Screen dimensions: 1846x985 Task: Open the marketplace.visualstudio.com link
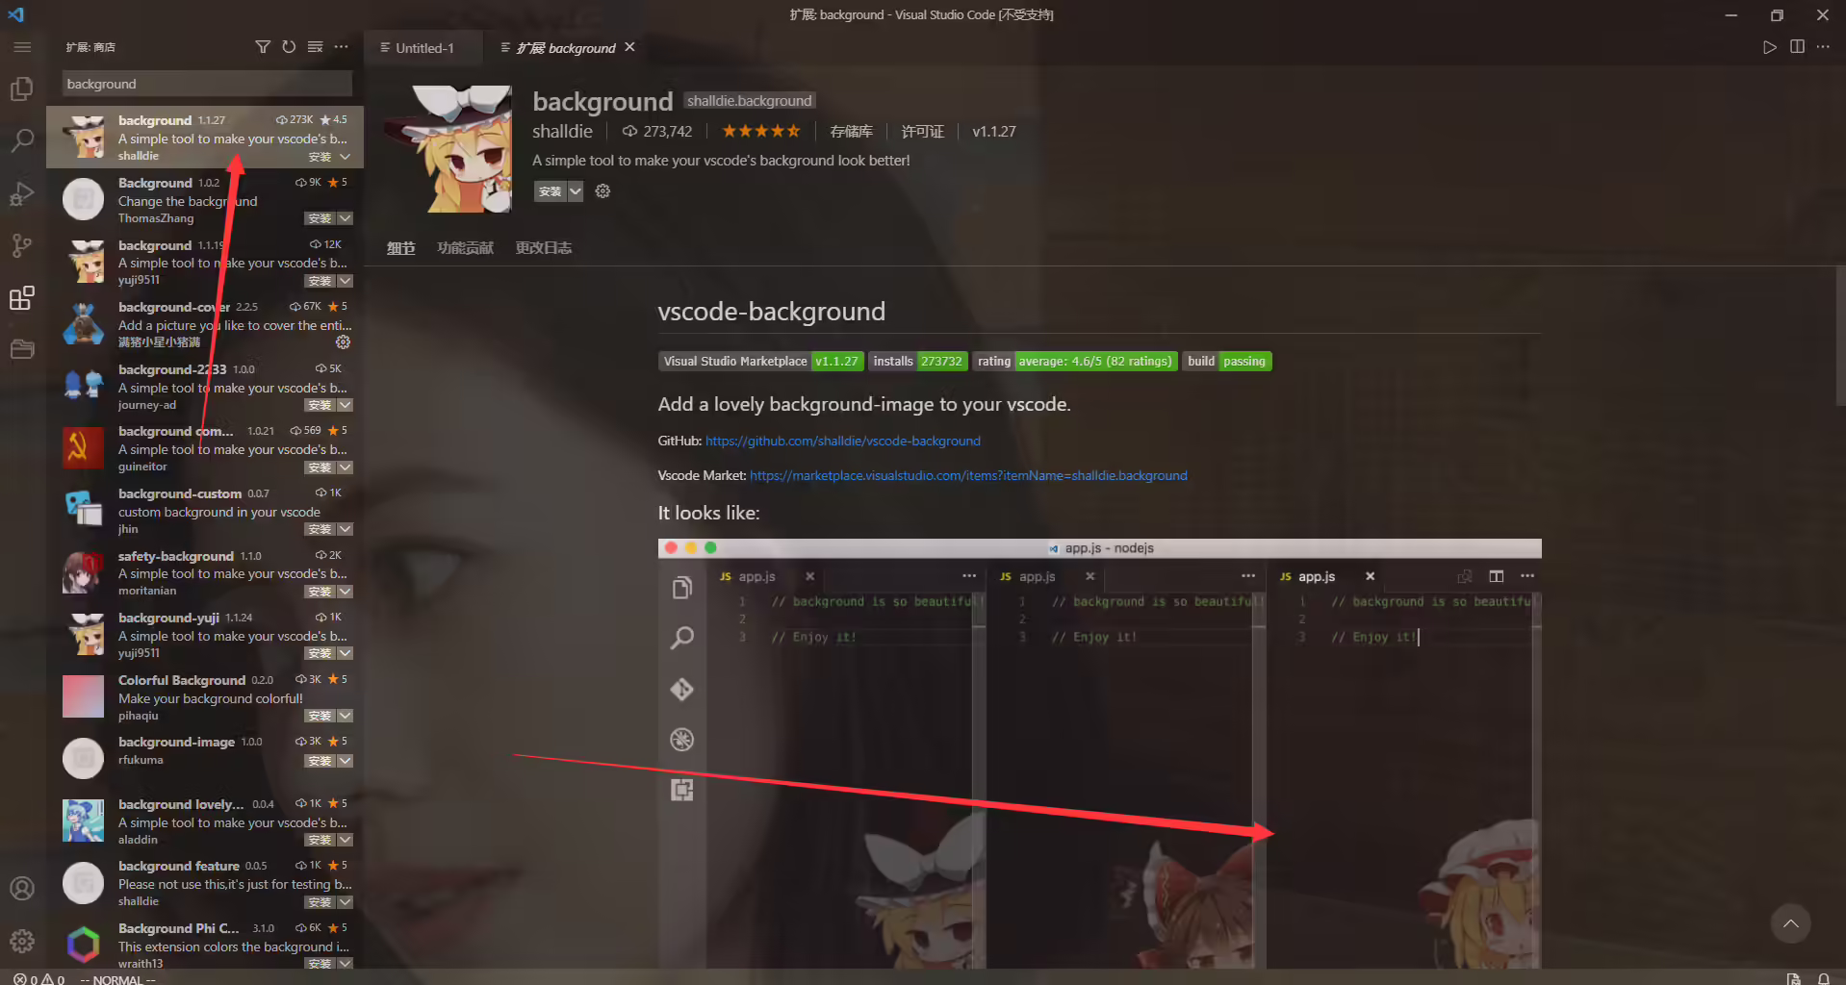[968, 475]
